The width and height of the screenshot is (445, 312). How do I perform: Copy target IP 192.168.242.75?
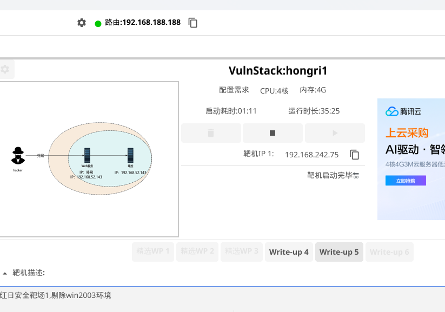tap(355, 155)
